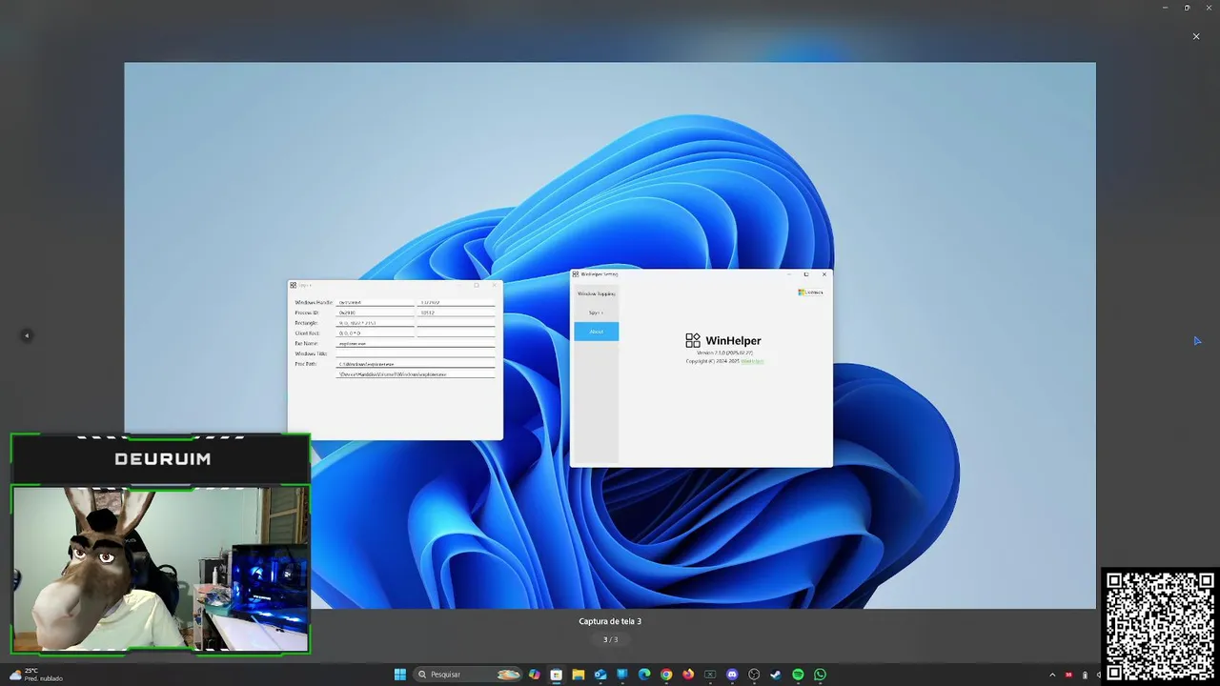Expand the hidden system tray icons
The height and width of the screenshot is (686, 1220).
tap(1052, 675)
